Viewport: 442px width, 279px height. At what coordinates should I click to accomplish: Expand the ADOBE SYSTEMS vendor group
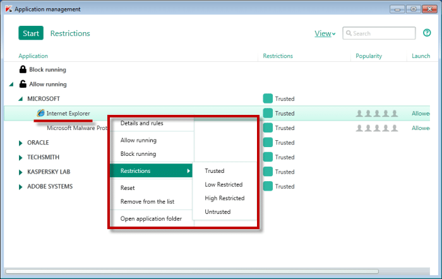click(x=20, y=187)
